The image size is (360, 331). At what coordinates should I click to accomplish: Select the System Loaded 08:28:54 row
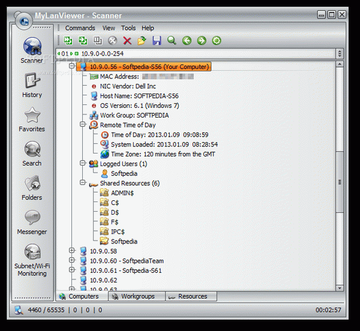pyautogui.click(x=159, y=145)
